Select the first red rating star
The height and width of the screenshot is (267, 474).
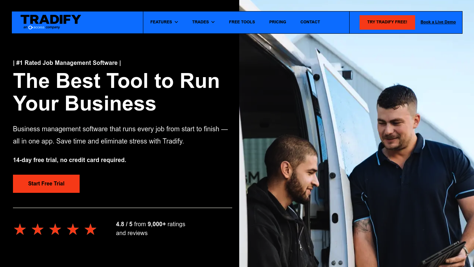pos(20,229)
